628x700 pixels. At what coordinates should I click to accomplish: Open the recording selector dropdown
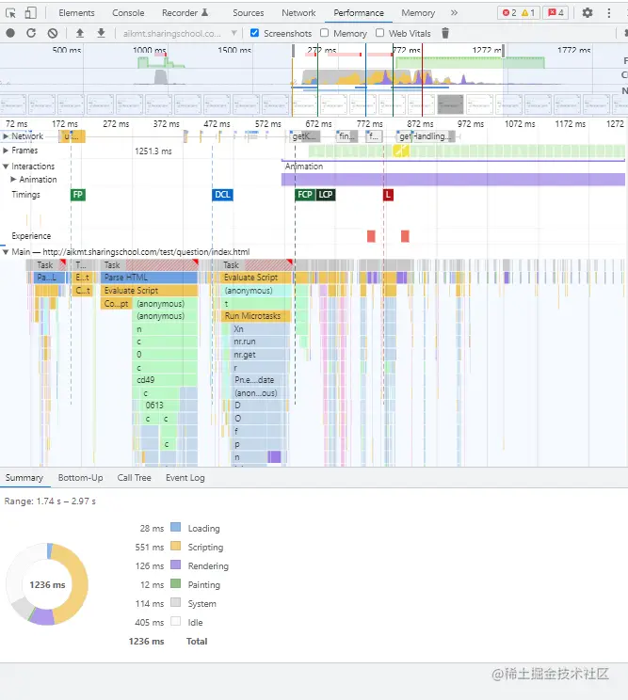tap(180, 34)
